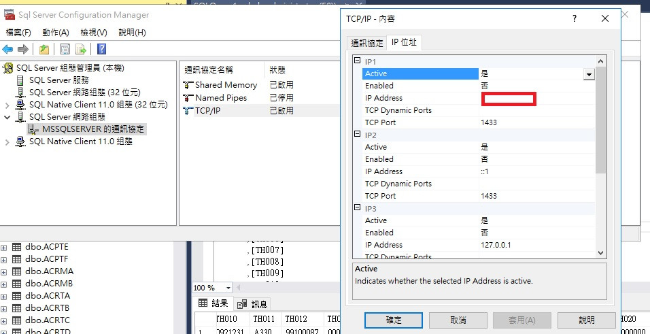Click the IP3 IP Address value 127.0.0.1
The image size is (650, 334).
[x=496, y=245]
